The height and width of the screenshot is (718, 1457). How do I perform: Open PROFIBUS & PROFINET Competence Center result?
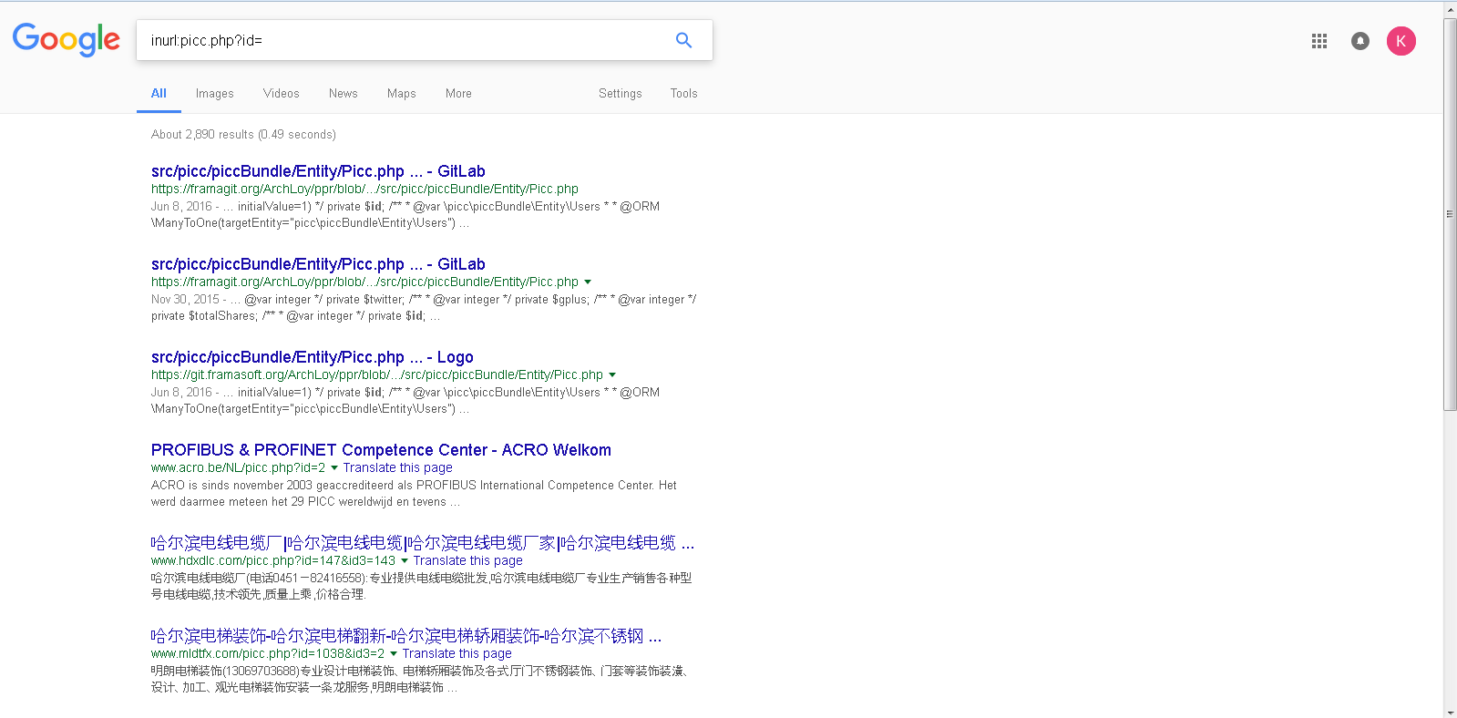[x=381, y=450]
